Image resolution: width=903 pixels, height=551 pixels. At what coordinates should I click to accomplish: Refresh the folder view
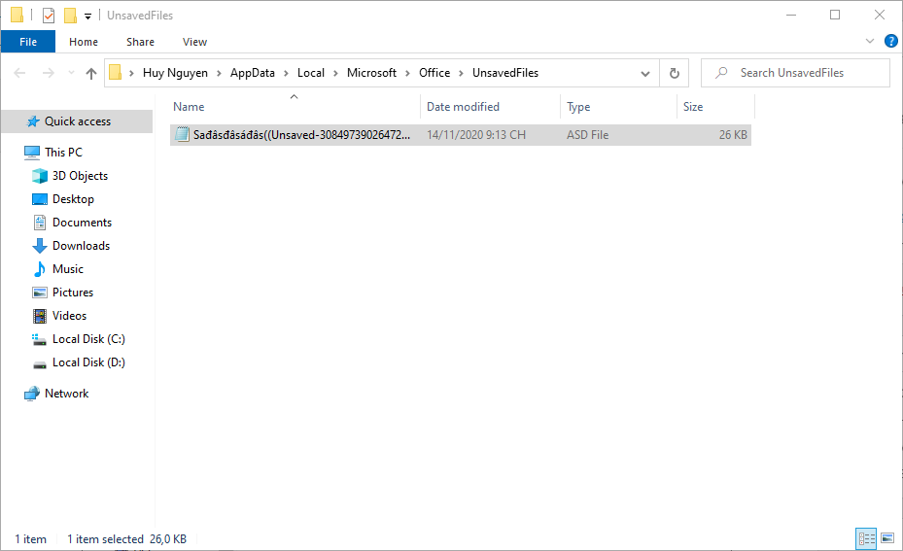click(x=675, y=73)
